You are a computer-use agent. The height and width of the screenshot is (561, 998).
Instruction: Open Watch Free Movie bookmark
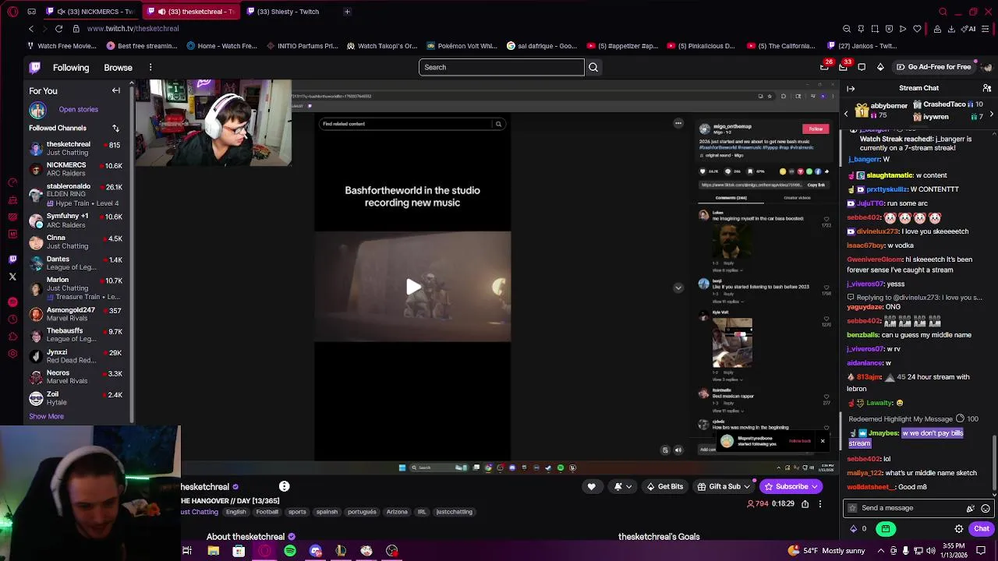62,46
